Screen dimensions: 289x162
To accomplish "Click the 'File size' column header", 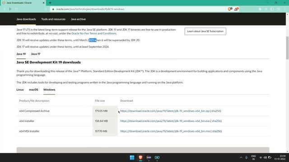I will pos(100,101).
